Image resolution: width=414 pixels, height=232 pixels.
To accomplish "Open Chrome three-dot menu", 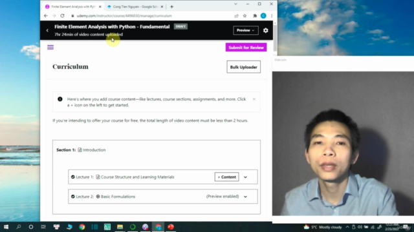I will (272, 15).
